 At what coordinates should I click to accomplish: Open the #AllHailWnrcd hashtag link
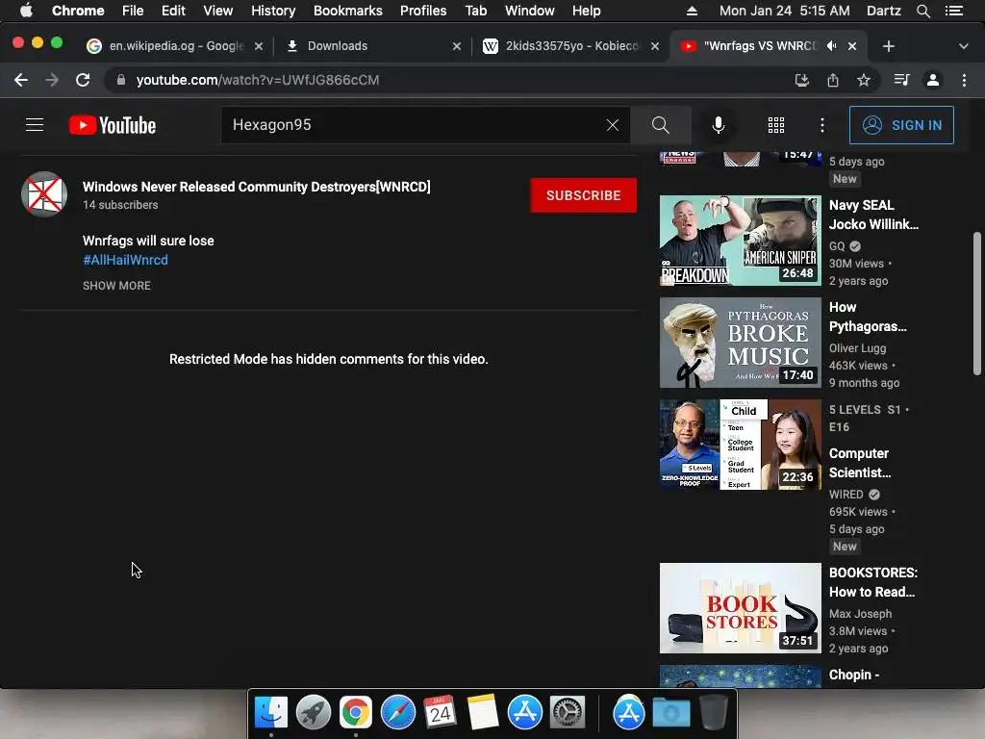pyautogui.click(x=126, y=260)
